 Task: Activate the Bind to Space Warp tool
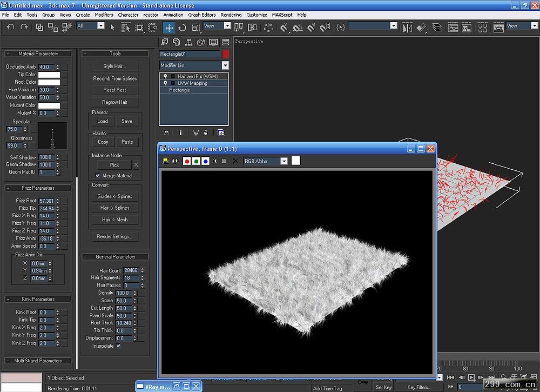click(66, 27)
